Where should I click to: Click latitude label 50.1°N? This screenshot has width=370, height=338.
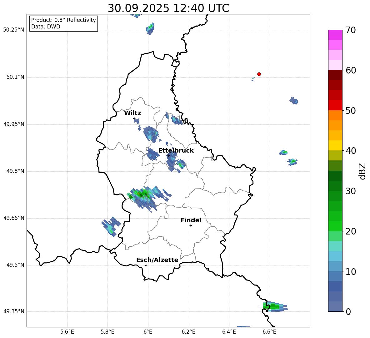(x=16, y=77)
